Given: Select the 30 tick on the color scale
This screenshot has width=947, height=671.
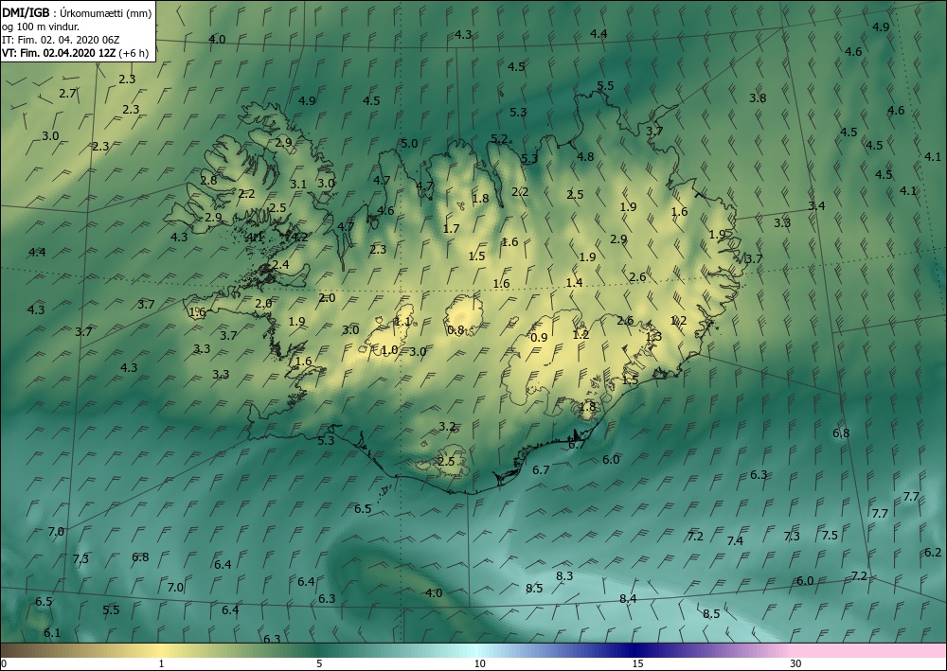Looking at the screenshot, I should (796, 663).
